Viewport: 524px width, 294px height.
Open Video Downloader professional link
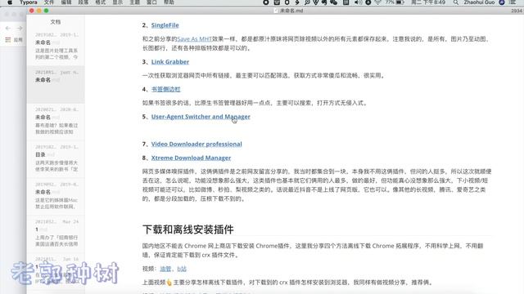[x=196, y=144]
